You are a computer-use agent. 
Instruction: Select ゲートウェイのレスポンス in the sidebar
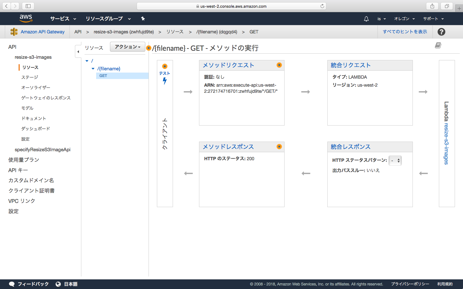pos(46,98)
